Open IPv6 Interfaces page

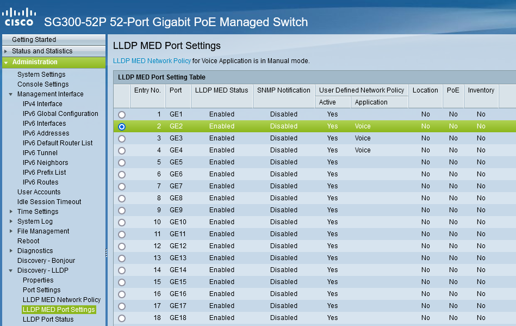(44, 124)
